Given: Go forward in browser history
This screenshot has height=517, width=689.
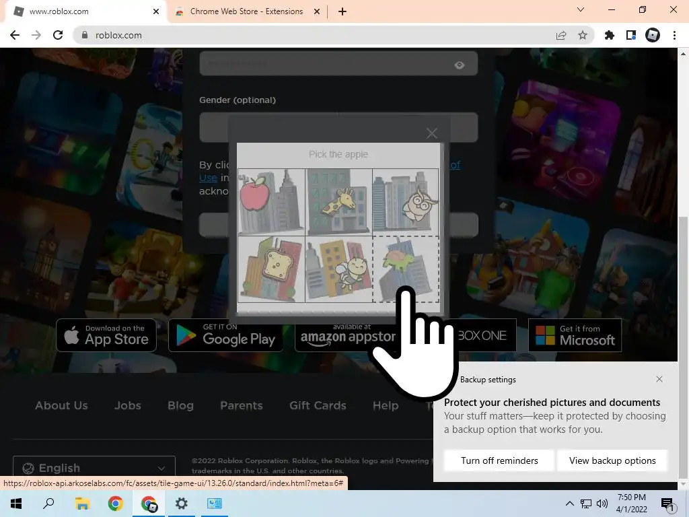Looking at the screenshot, I should 36,35.
